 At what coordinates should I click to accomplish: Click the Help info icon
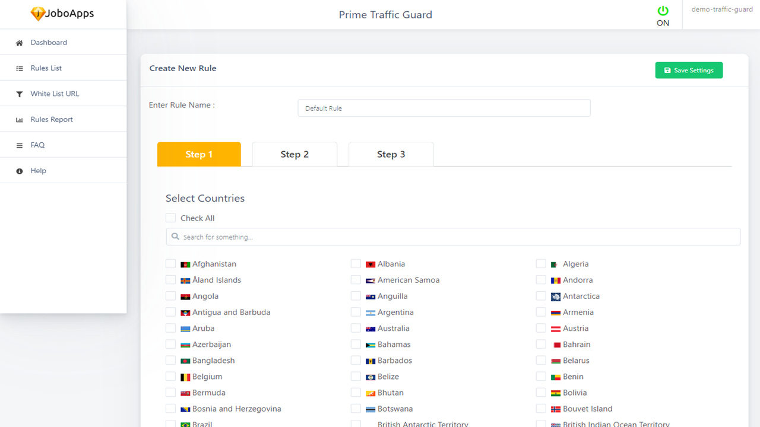click(19, 170)
